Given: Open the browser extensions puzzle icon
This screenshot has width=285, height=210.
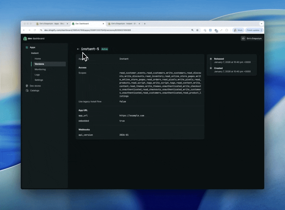Looking at the screenshot, I should click(x=227, y=30).
